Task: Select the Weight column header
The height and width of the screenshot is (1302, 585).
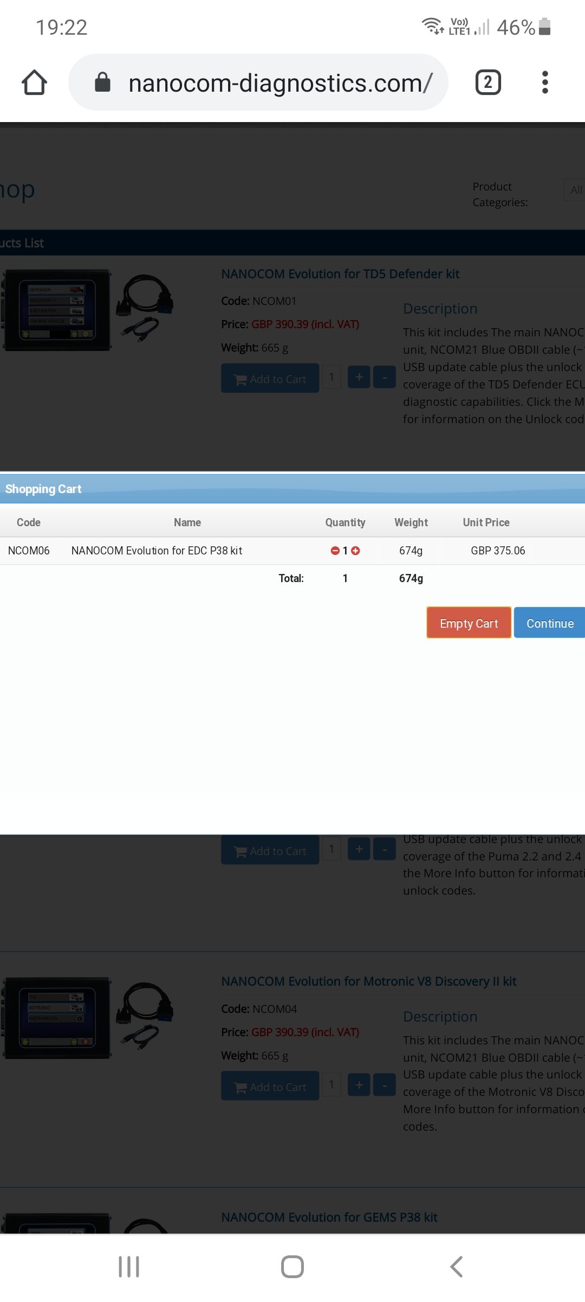Action: pyautogui.click(x=411, y=522)
